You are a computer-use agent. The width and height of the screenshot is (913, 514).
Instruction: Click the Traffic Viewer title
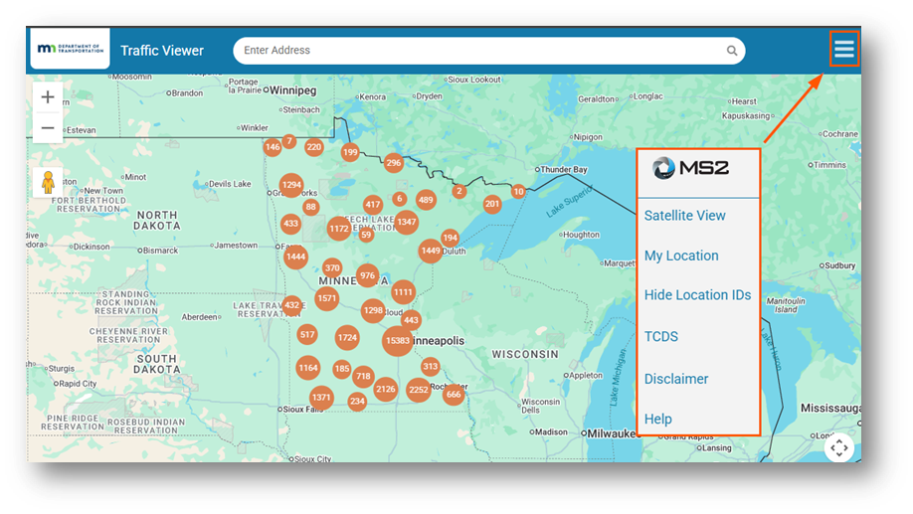click(162, 51)
